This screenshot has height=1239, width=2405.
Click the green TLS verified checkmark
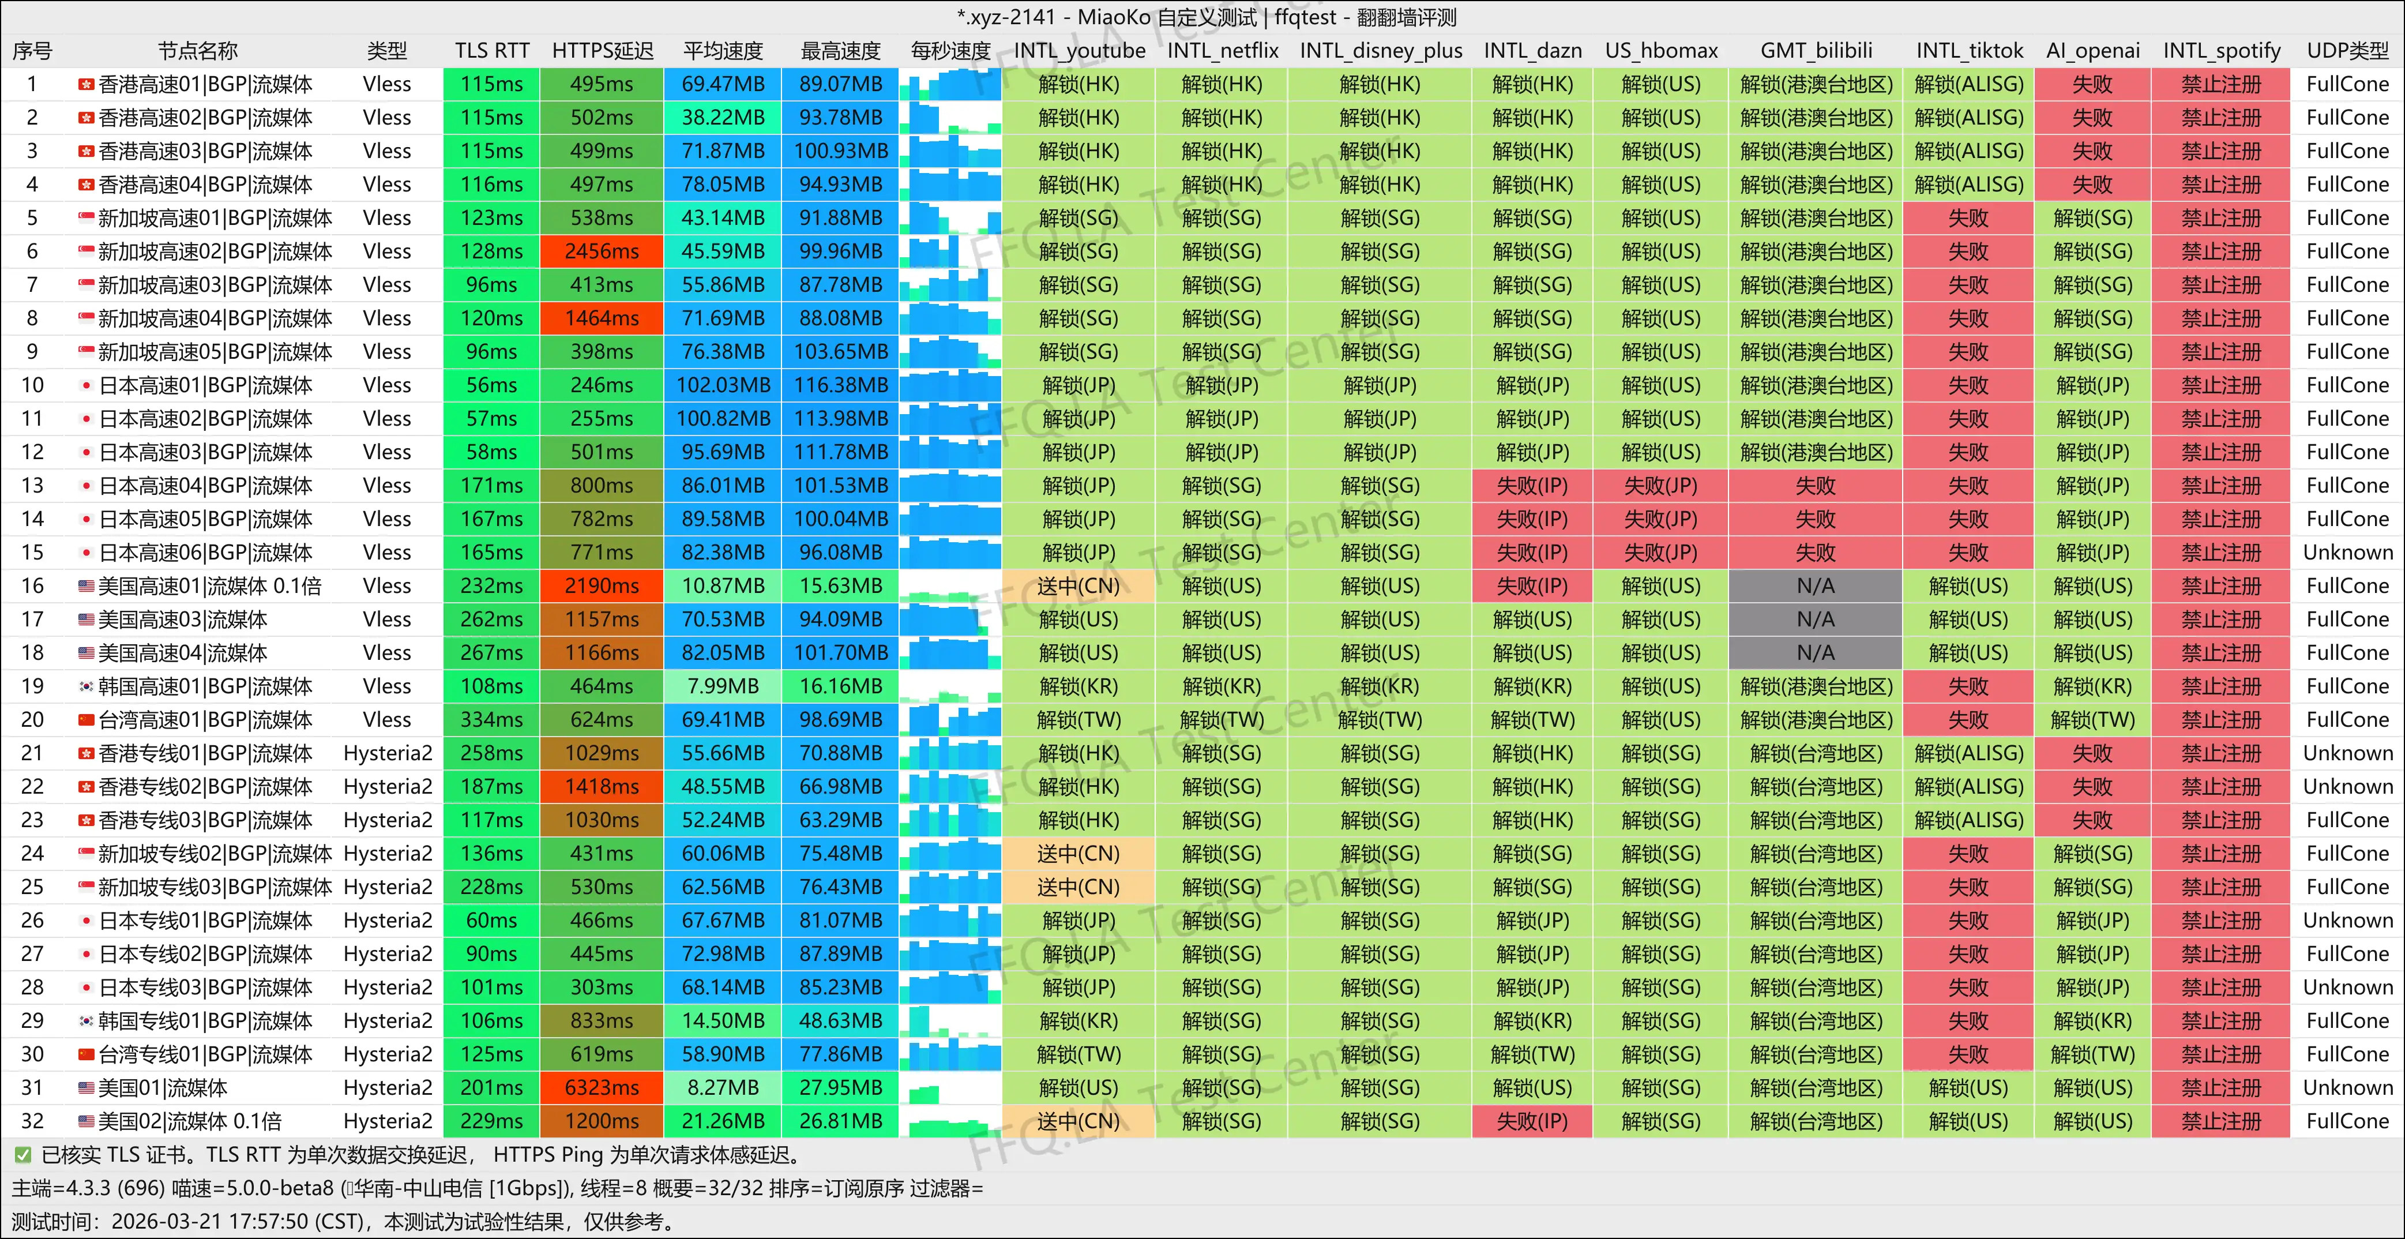click(23, 1155)
